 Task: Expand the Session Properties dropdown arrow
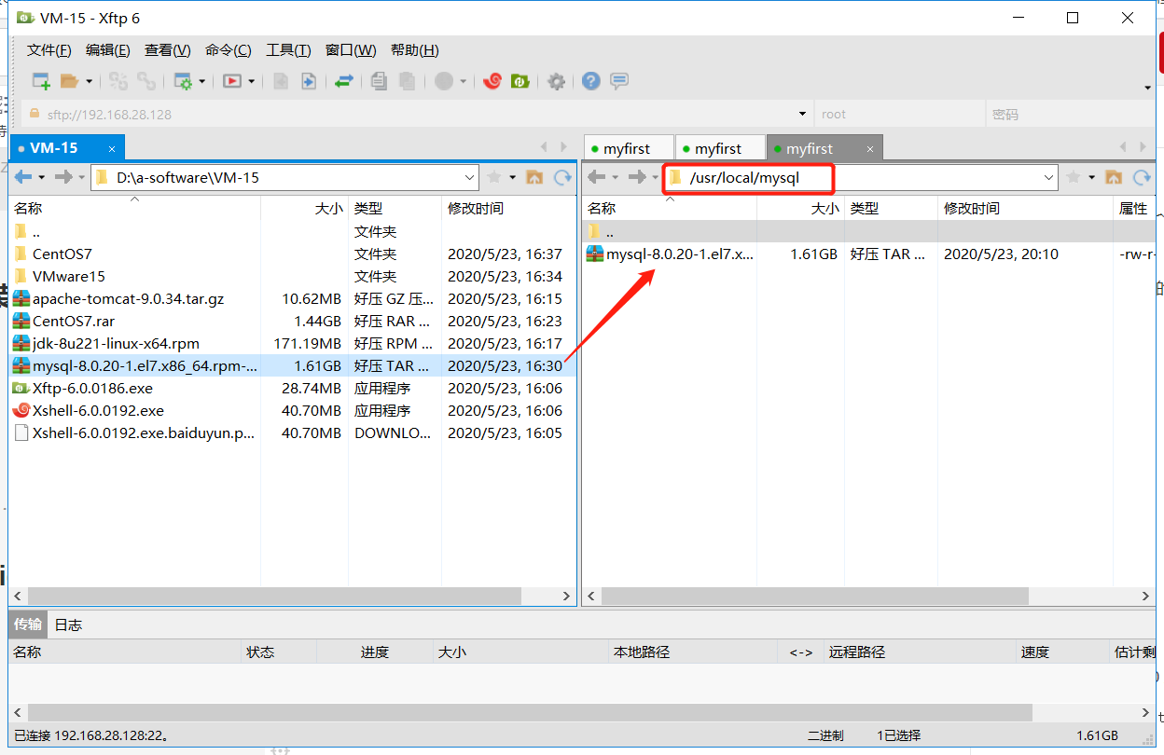pyautogui.click(x=201, y=81)
